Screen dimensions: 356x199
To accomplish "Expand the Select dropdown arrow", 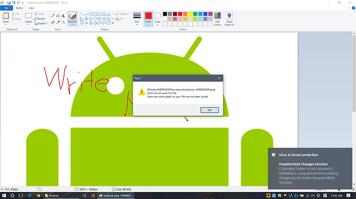I will coord(28,24).
